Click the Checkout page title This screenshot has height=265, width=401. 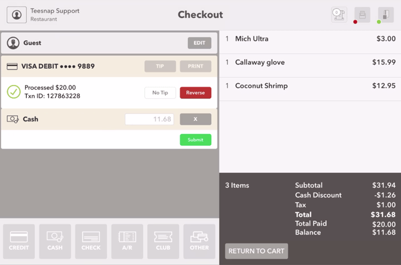coord(200,14)
